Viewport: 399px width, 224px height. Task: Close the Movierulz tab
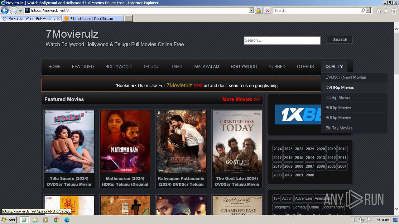coord(58,19)
